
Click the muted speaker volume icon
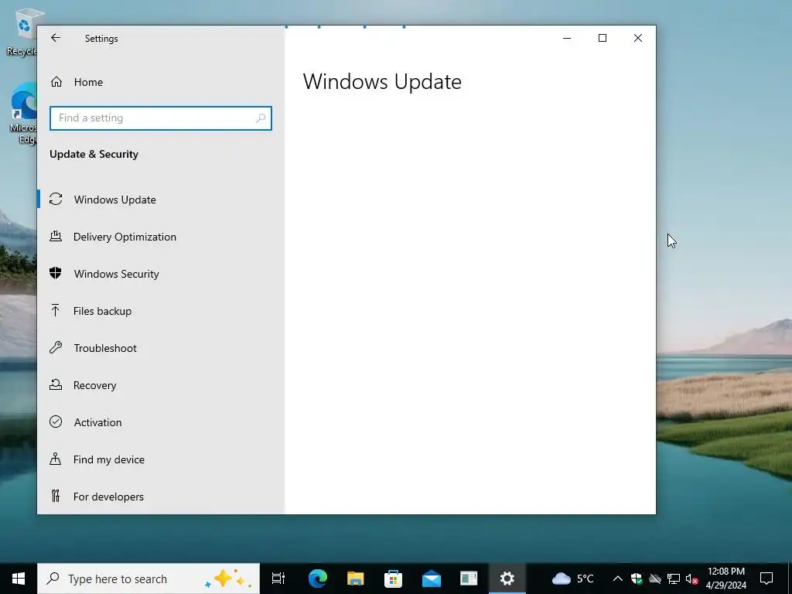coord(691,579)
